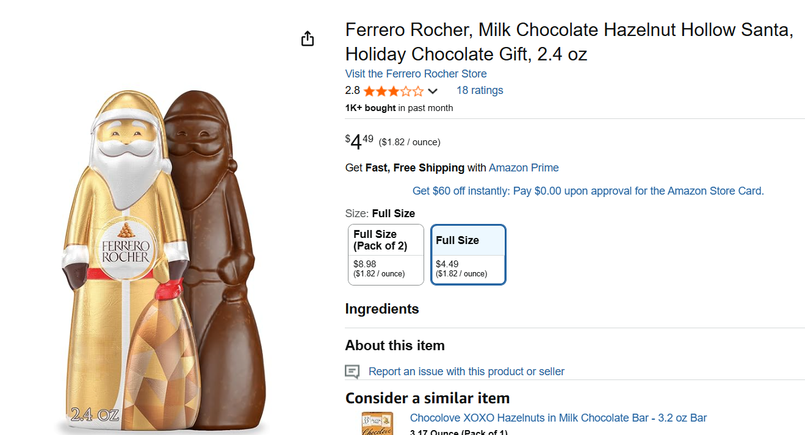
Task: Select the Full Size (Pack of 2) option
Action: point(386,254)
